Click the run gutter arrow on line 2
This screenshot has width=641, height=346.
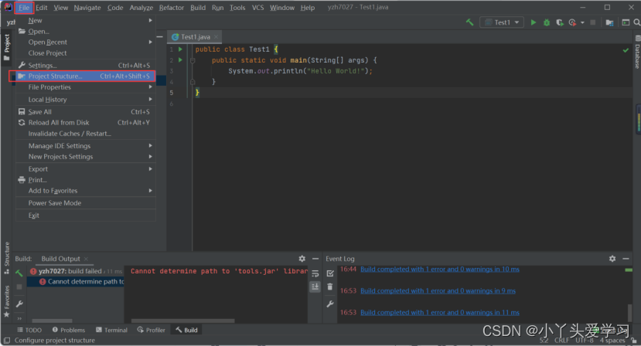click(180, 60)
